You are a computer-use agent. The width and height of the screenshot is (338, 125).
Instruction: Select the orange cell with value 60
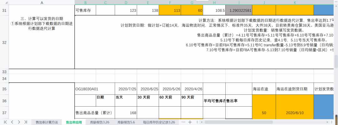tap(192, 10)
